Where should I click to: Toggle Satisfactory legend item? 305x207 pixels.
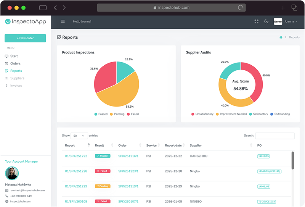tap(258, 114)
